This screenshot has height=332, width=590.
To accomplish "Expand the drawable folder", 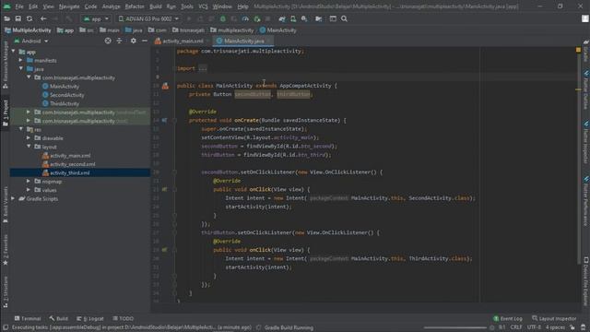I will click(x=29, y=137).
